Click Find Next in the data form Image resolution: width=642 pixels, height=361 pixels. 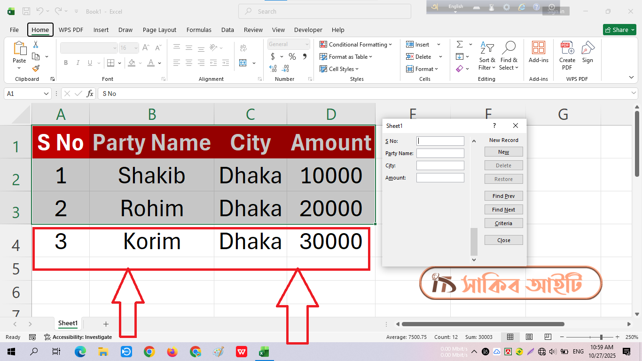point(503,210)
